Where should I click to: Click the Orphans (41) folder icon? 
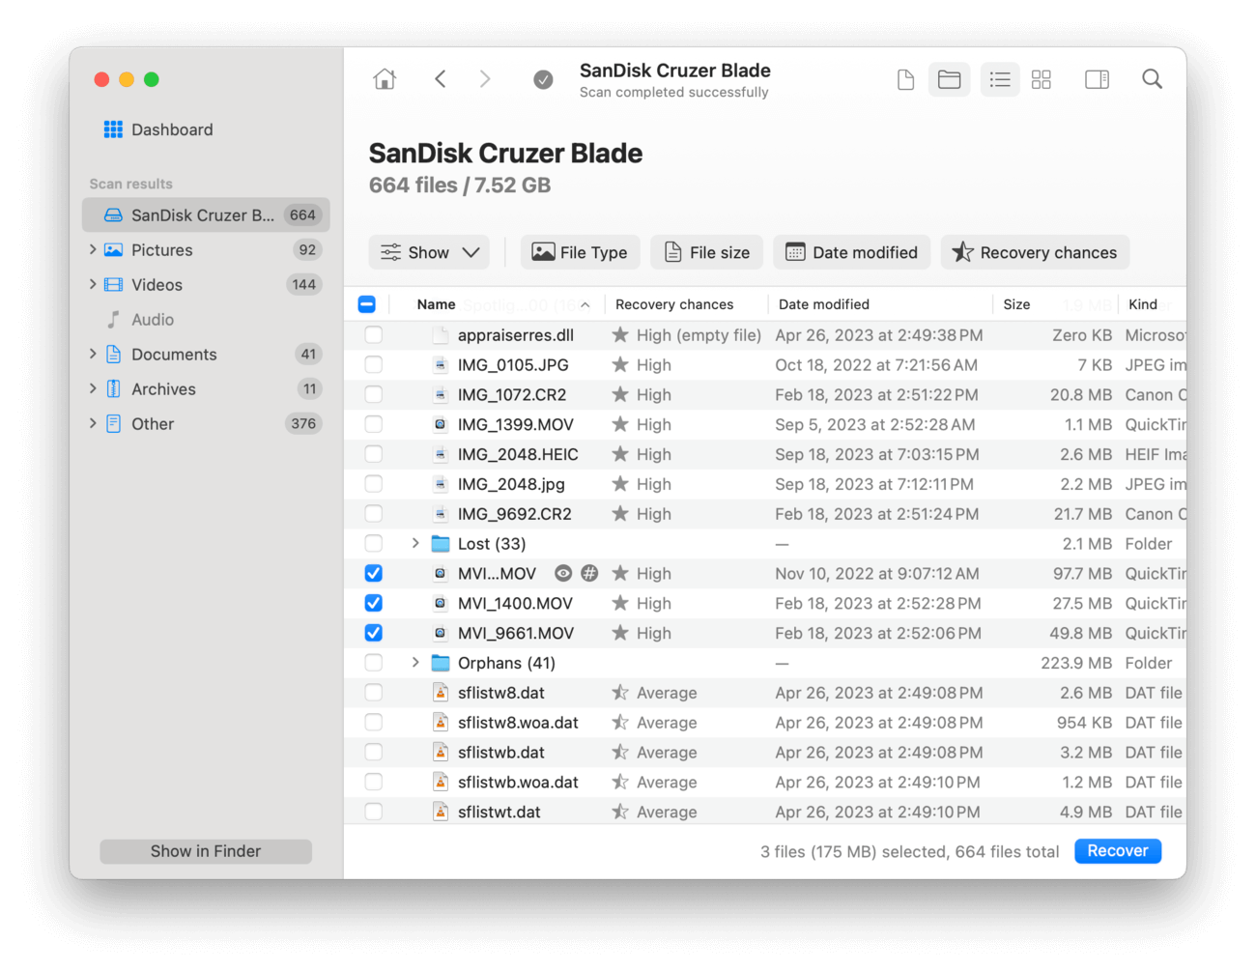click(x=441, y=663)
